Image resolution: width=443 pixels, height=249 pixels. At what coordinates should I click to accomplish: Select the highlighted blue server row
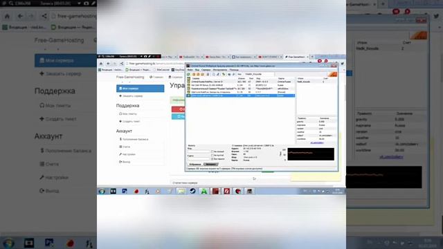(240, 95)
